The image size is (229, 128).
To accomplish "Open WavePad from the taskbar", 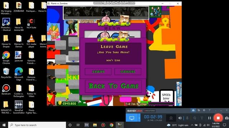I will (x=87, y=125).
